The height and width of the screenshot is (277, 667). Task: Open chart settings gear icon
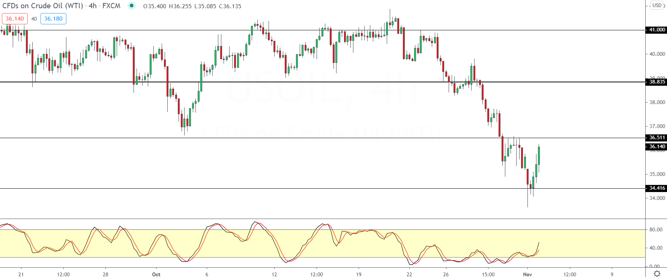[x=657, y=274]
